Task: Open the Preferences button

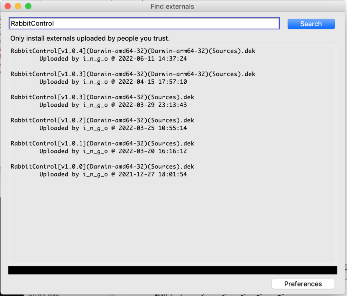Action: coord(303,284)
